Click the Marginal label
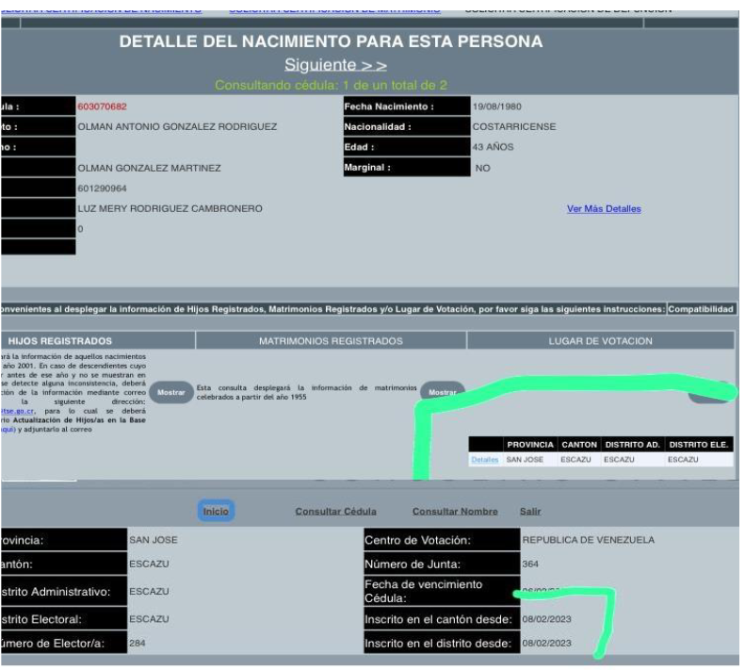745x670 pixels. coord(407,168)
